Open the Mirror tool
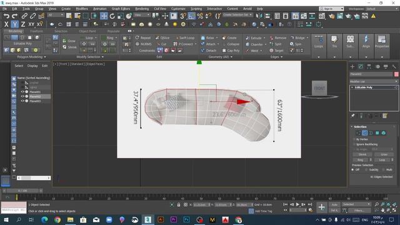 point(259,16)
